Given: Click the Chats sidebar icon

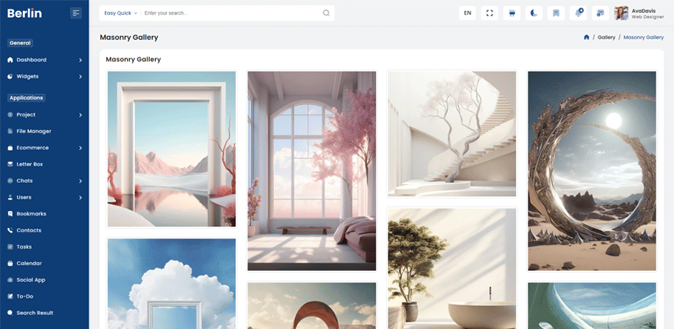Looking at the screenshot, I should point(10,181).
